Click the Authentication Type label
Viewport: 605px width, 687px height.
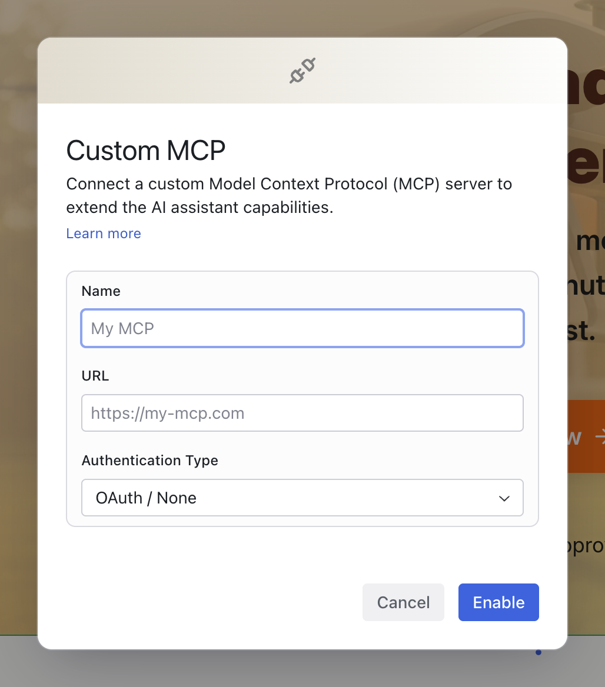pyautogui.click(x=150, y=461)
